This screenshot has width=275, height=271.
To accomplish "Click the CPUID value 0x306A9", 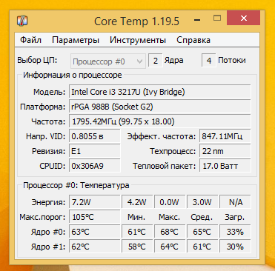I will click(x=95, y=166).
